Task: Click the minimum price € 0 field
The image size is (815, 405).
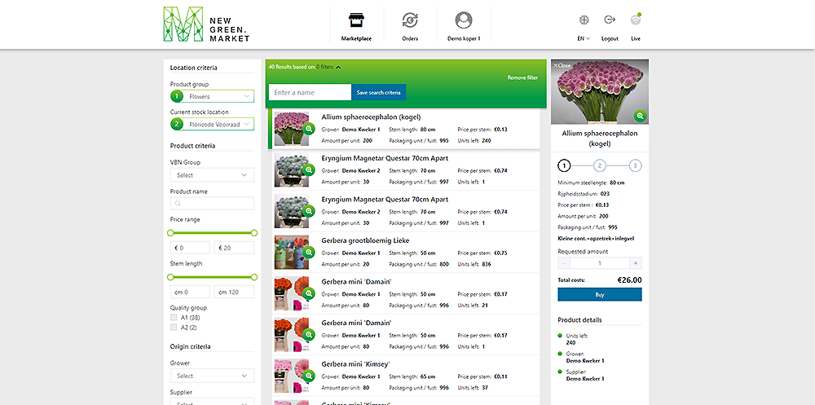Action: pyautogui.click(x=190, y=248)
